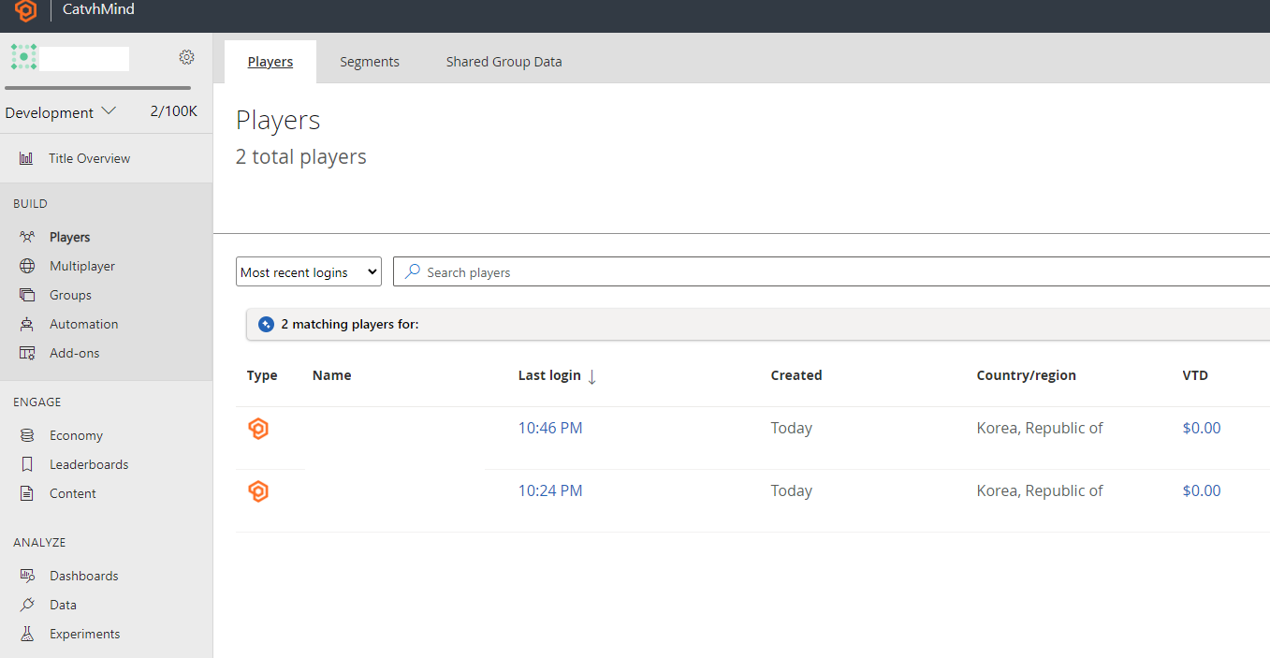Image resolution: width=1270 pixels, height=658 pixels.
Task: Click the Players people icon in sidebar
Action: 27,237
